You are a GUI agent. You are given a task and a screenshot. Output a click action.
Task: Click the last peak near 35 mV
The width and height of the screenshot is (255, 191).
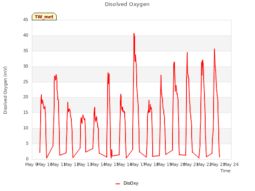click(214, 49)
